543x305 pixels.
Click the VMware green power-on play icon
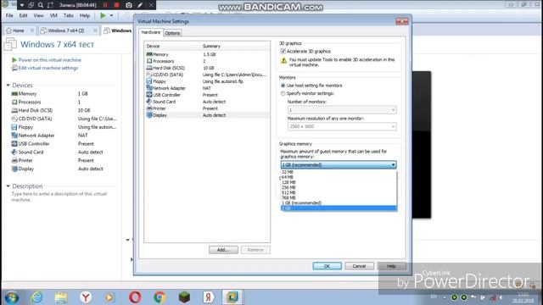103,15
